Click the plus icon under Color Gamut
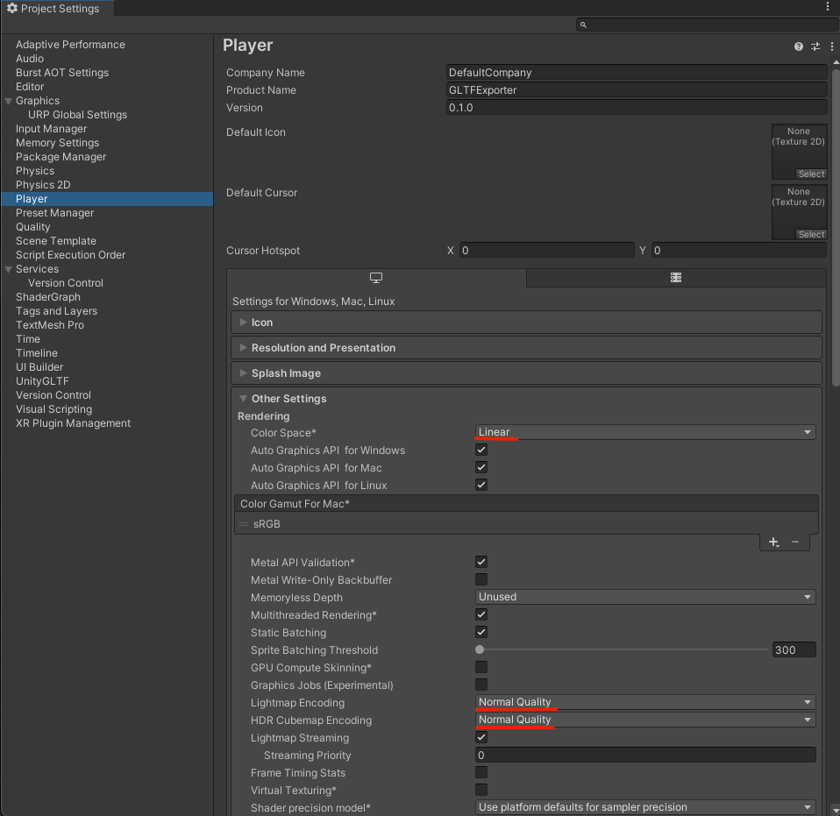The width and height of the screenshot is (840, 816). tap(773, 543)
